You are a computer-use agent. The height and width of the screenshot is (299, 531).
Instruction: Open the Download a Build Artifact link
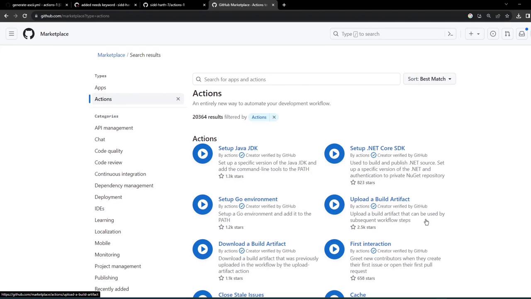pos(252,244)
